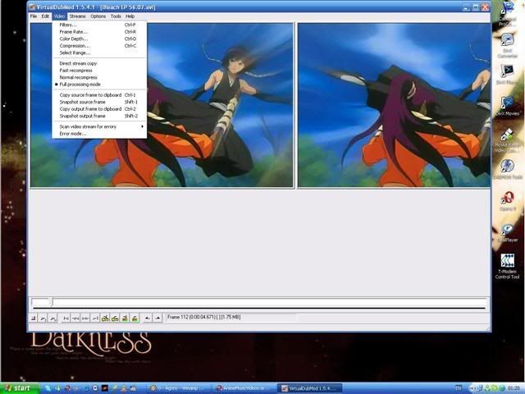Click the input video preview pane
This screenshot has width=525, height=394.
162,105
